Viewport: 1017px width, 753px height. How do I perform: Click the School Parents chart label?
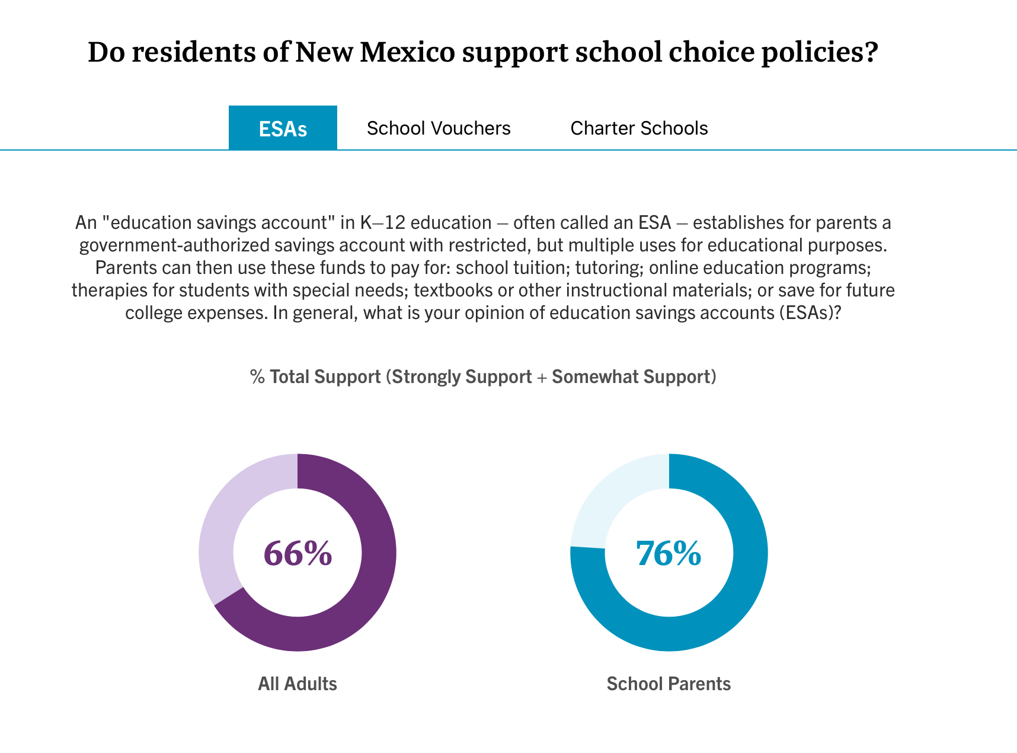pyautogui.click(x=669, y=684)
